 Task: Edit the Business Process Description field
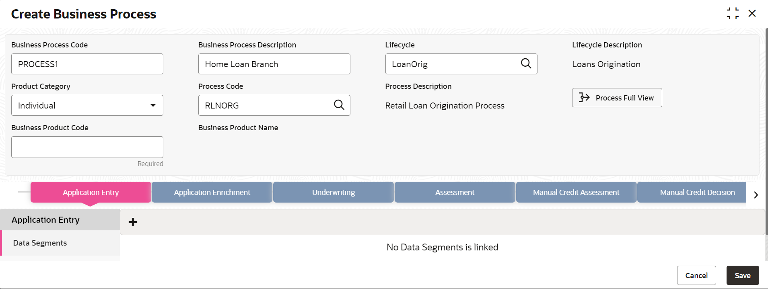tap(274, 64)
